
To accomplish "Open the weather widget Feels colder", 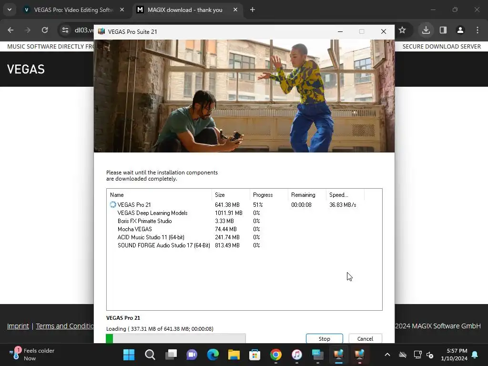I will coord(32,355).
